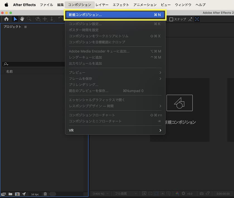Click the snapshot camera icon in viewer
The height and width of the screenshot is (198, 234).
click(x=201, y=194)
